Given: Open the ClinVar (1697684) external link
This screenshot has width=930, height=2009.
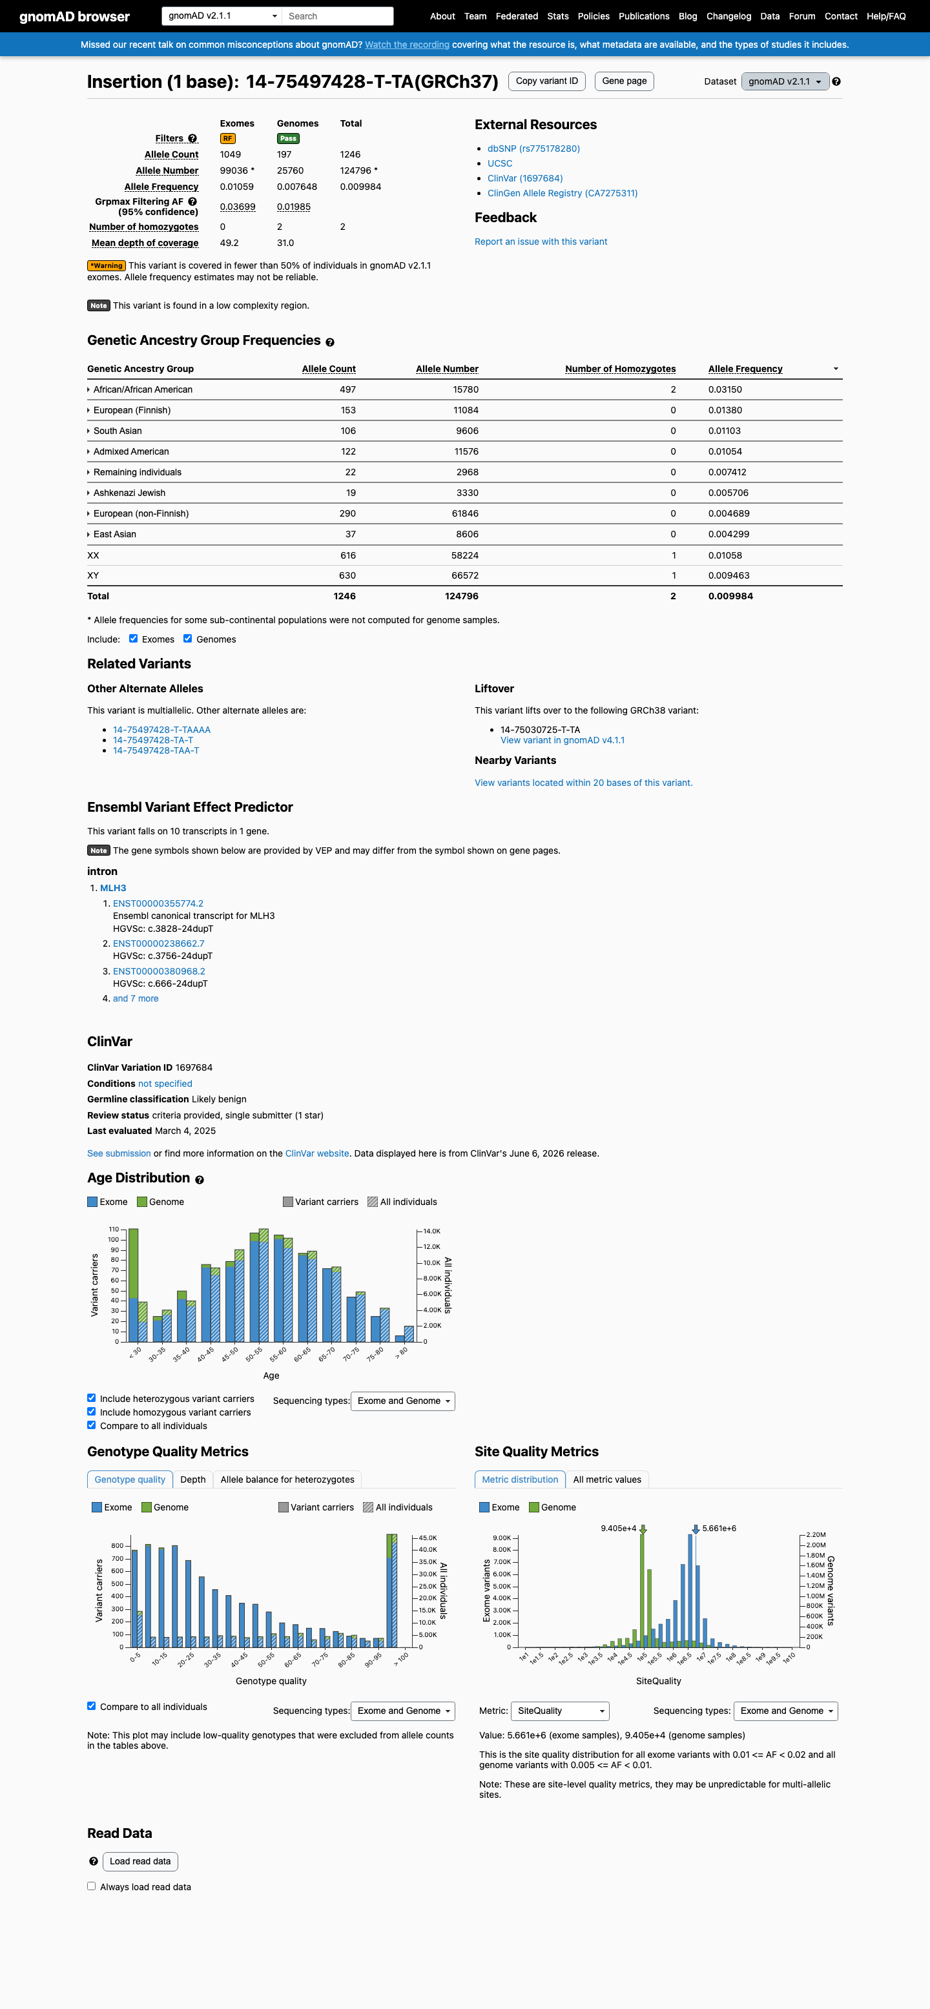Looking at the screenshot, I should coord(525,179).
